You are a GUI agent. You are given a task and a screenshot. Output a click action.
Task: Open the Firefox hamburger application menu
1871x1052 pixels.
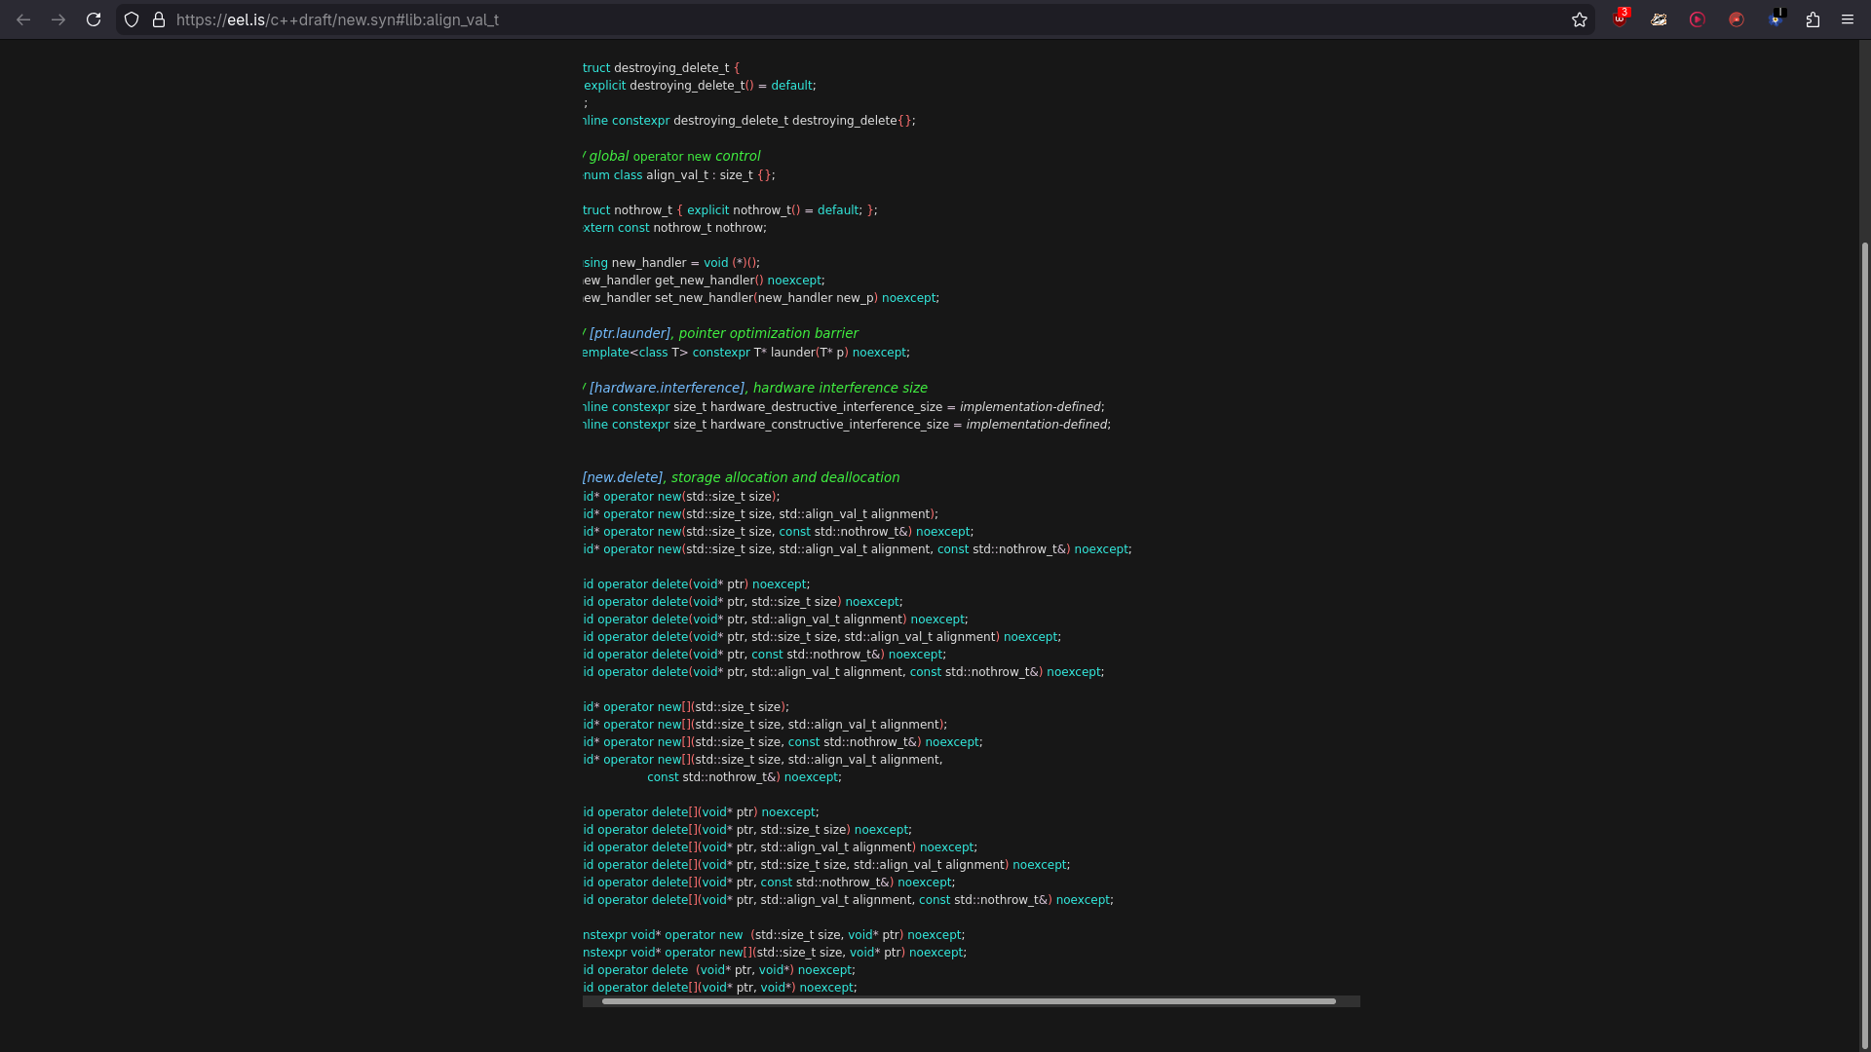[x=1848, y=19]
